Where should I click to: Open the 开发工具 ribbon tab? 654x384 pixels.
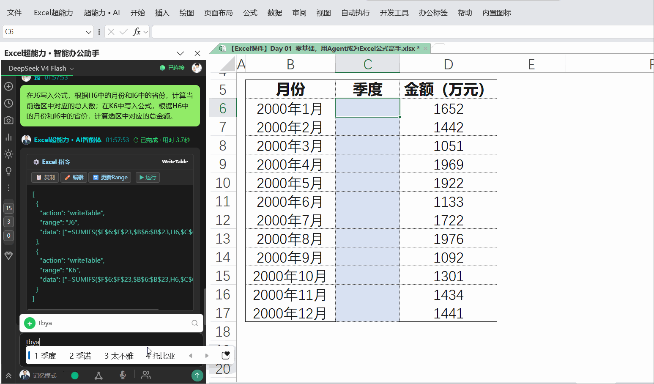coord(394,13)
